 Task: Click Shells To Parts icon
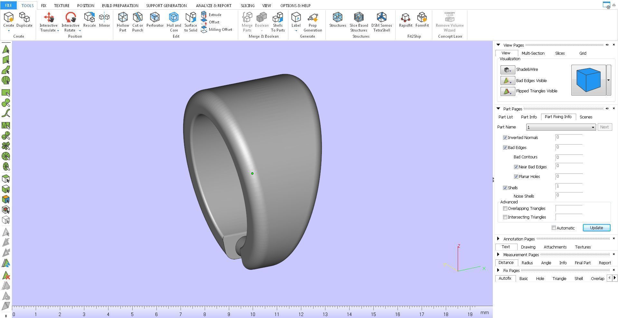(x=278, y=17)
